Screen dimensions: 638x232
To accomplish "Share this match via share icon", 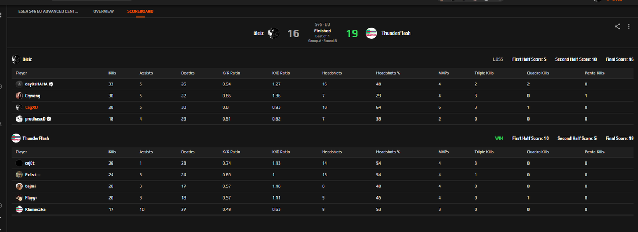I will [617, 27].
